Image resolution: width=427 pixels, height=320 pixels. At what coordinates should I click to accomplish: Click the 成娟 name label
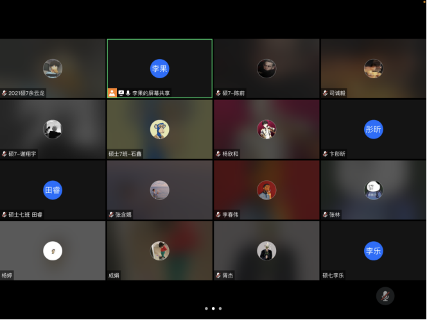(x=114, y=276)
